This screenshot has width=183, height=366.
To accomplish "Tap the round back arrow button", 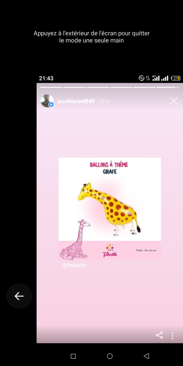I will (19, 296).
